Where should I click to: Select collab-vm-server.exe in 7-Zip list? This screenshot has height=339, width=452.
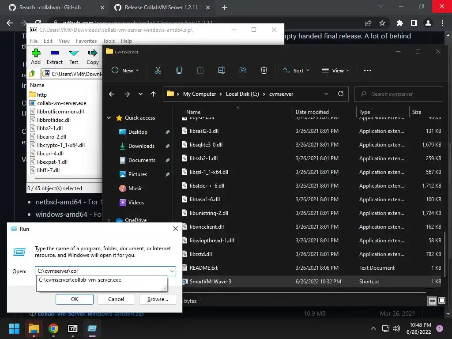pos(61,103)
